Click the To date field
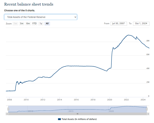The height and width of the screenshot is (123, 154). (141, 23)
